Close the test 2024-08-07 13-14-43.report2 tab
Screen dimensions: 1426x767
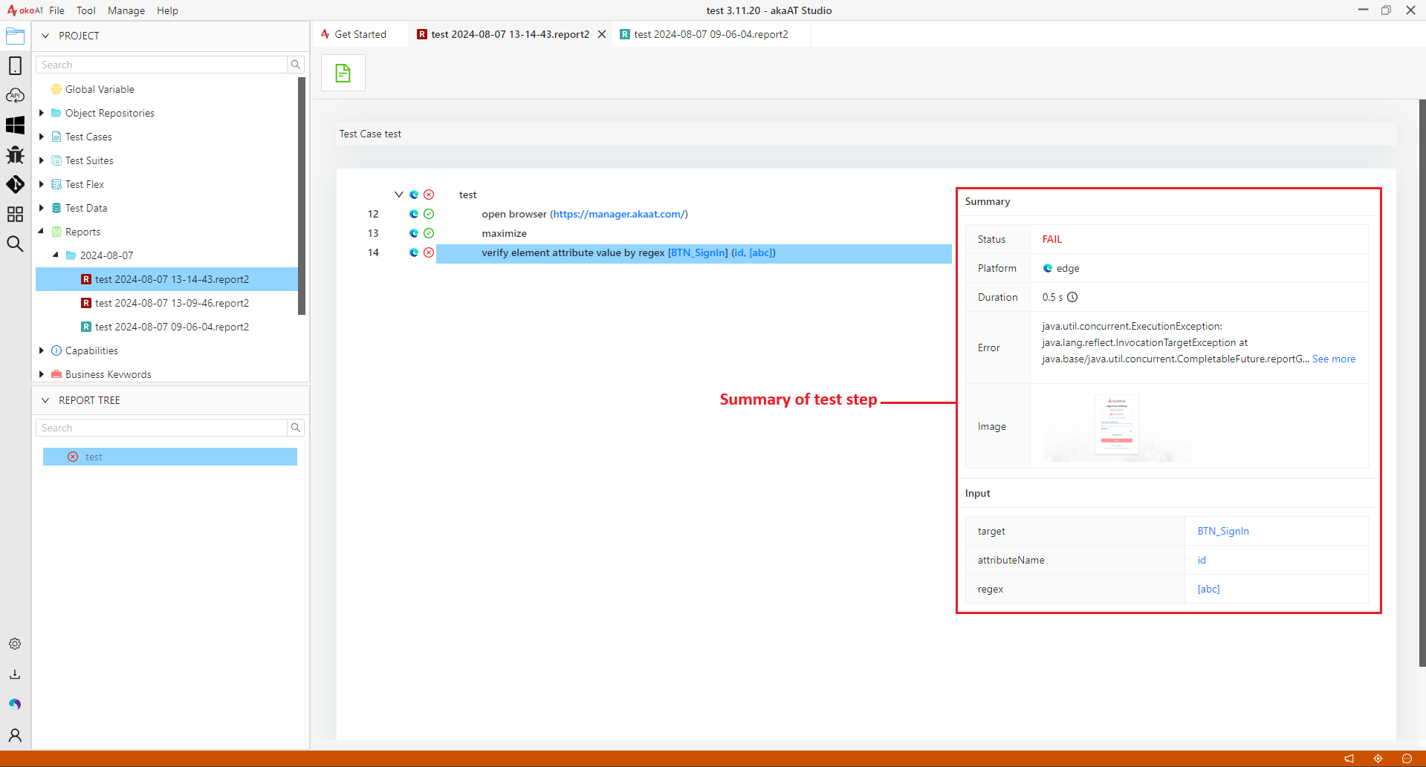point(602,34)
